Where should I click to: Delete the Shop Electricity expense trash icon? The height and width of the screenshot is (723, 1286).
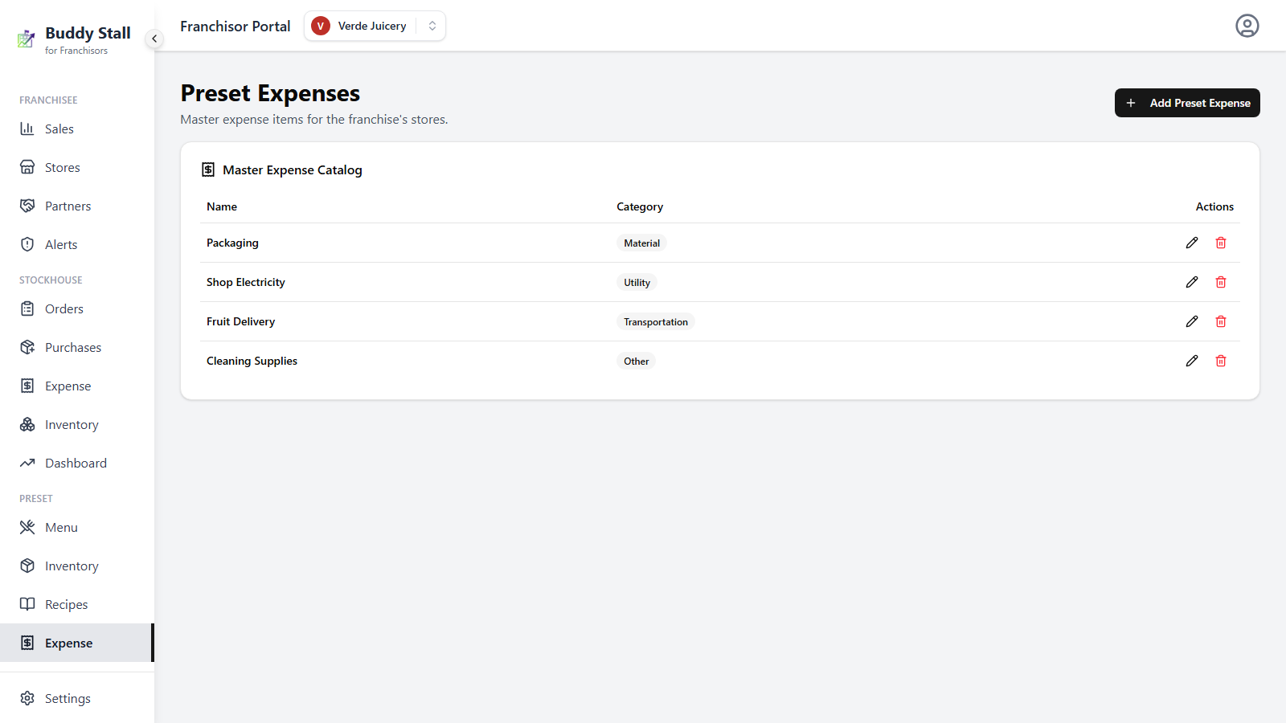[x=1221, y=282]
